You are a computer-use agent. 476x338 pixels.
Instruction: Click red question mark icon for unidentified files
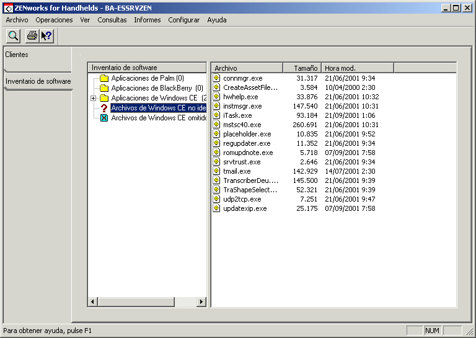click(104, 108)
